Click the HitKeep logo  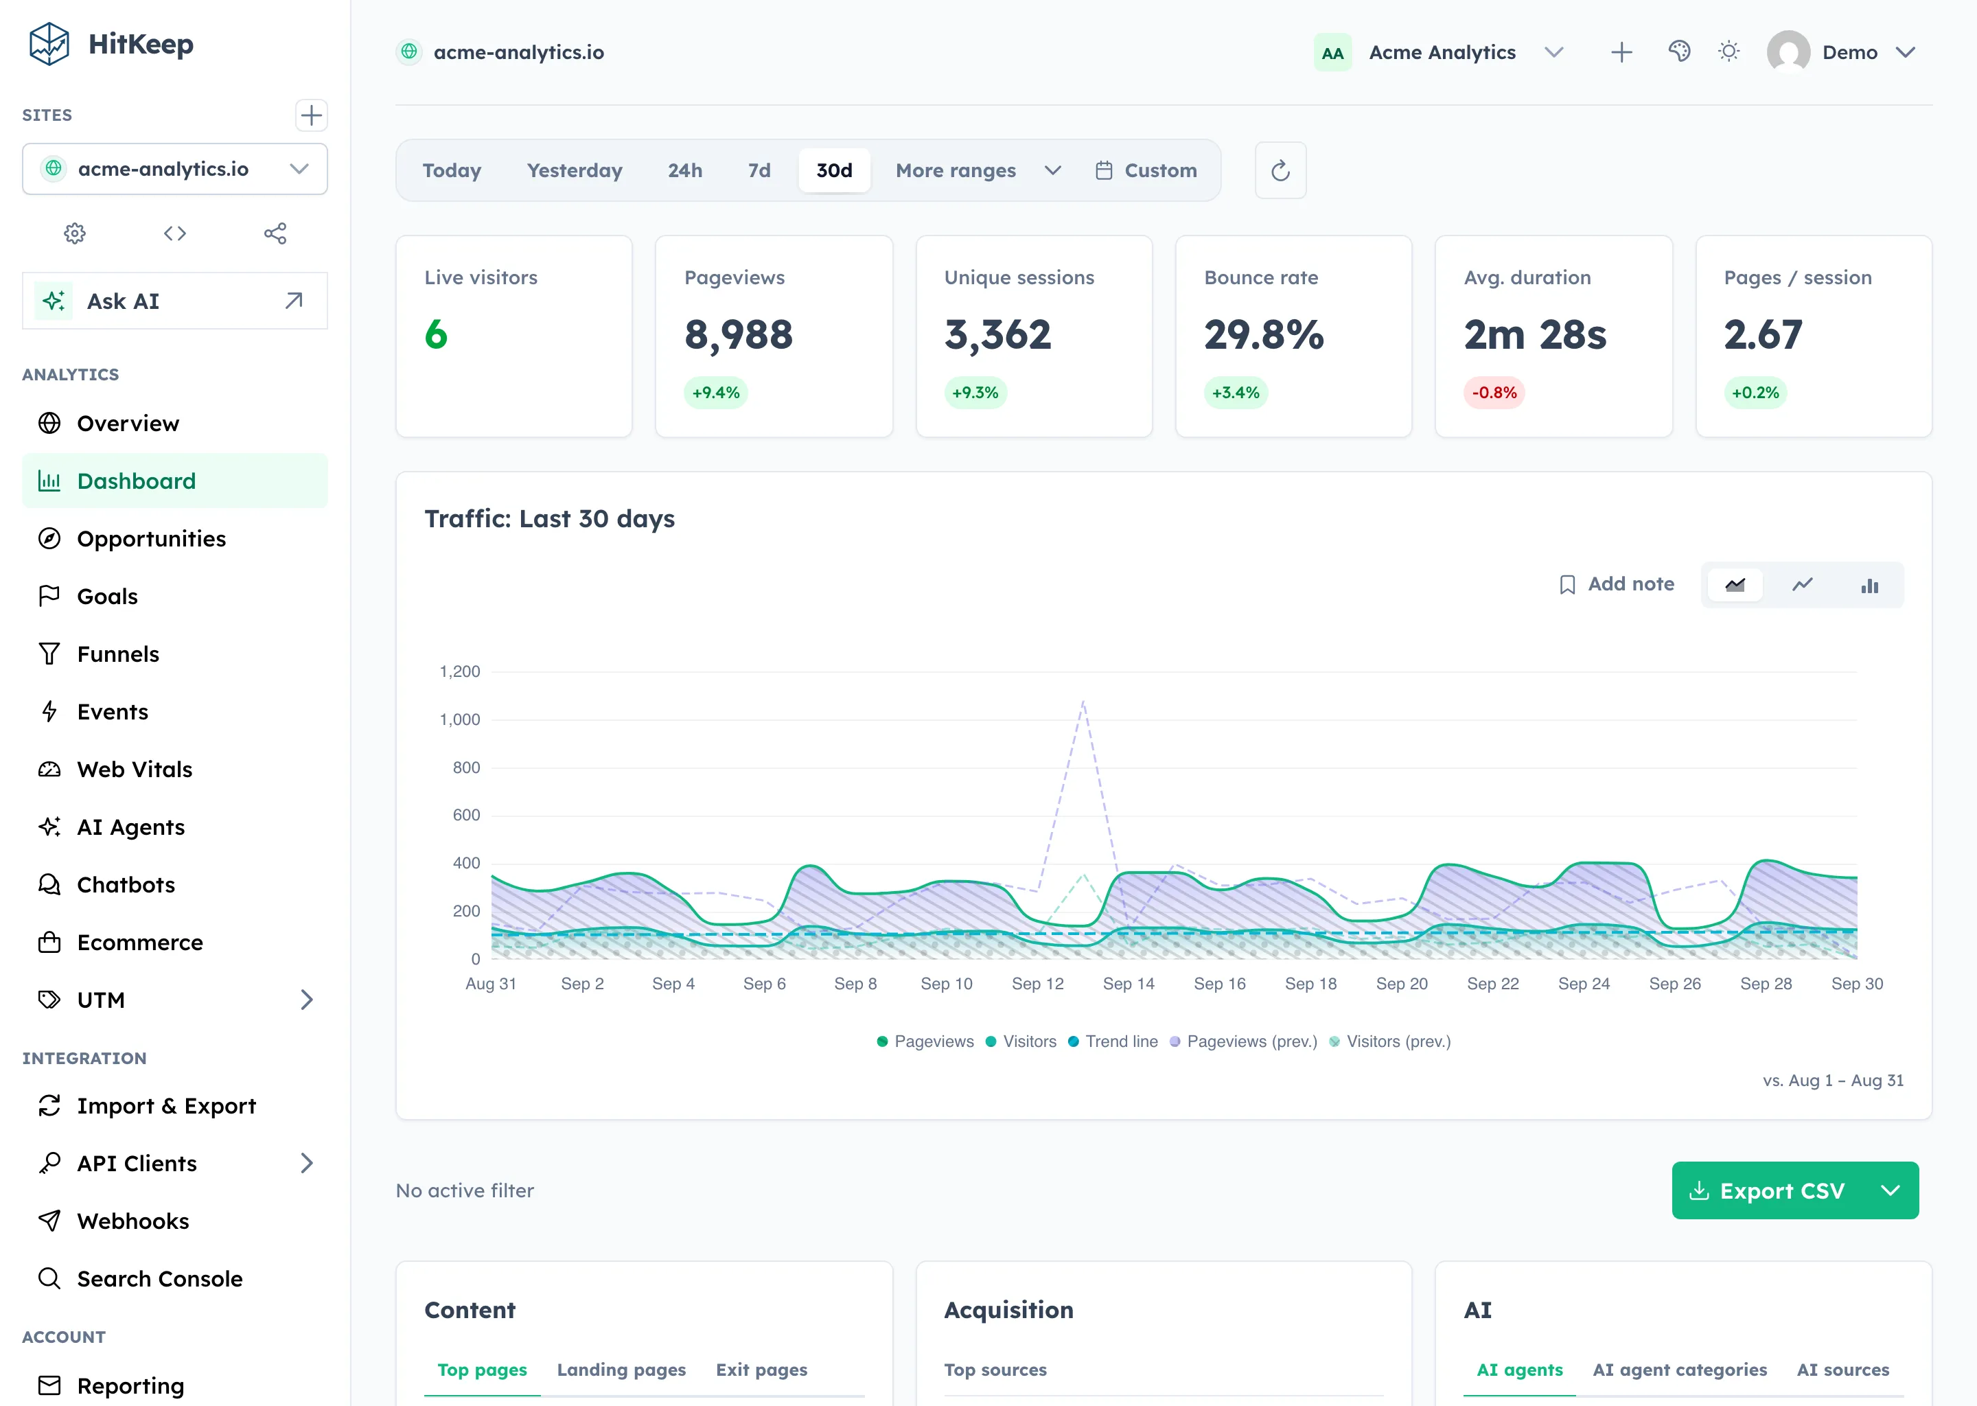111,44
